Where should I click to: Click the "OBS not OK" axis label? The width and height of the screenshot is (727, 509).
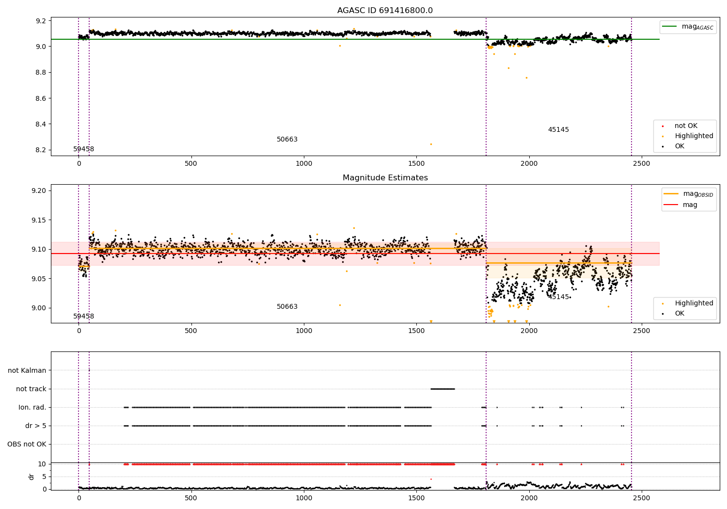(x=27, y=445)
